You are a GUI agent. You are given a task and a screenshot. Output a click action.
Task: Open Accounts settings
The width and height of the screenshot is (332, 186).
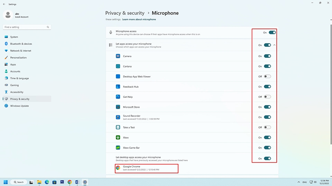(27, 71)
